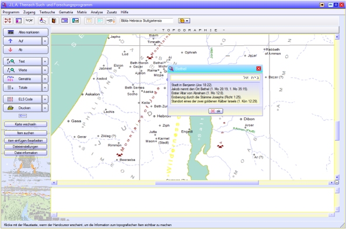
Task: Click the Text search button
Action: tap(23, 62)
